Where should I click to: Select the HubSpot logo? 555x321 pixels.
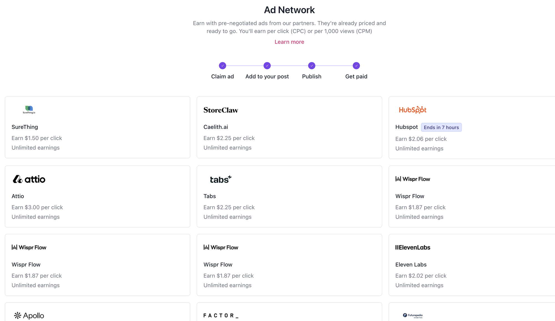(x=413, y=110)
